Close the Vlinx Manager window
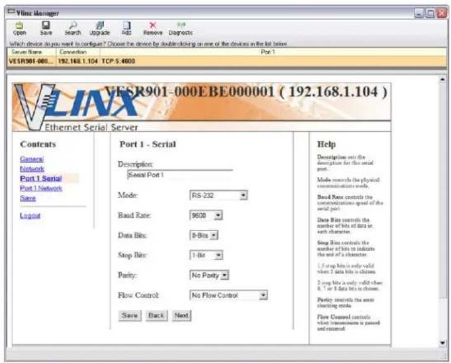This screenshot has width=451, height=363. (442, 13)
